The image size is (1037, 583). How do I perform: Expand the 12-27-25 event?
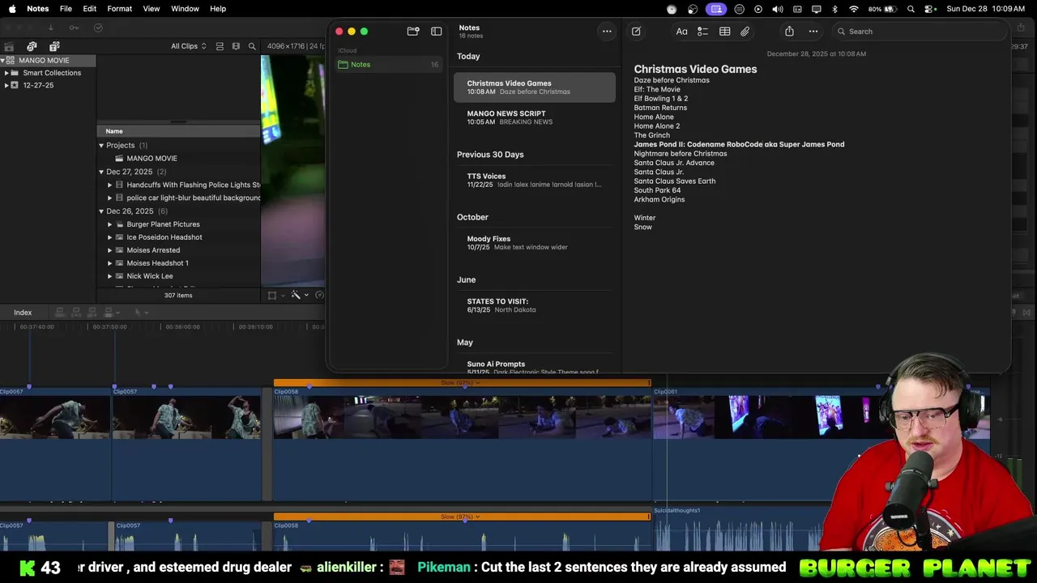[x=6, y=85]
